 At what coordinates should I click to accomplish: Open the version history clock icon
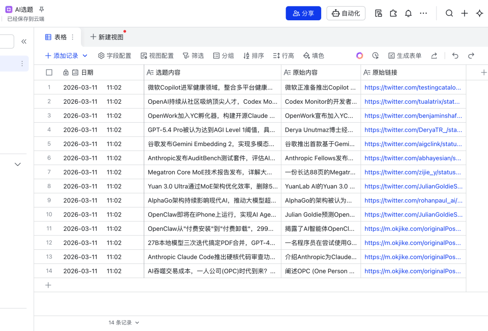375,55
